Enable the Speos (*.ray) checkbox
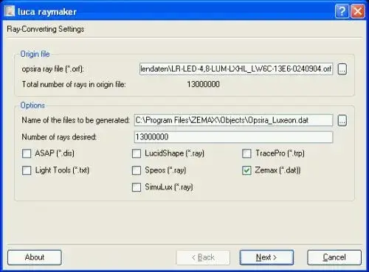369x272 pixels. [137, 170]
